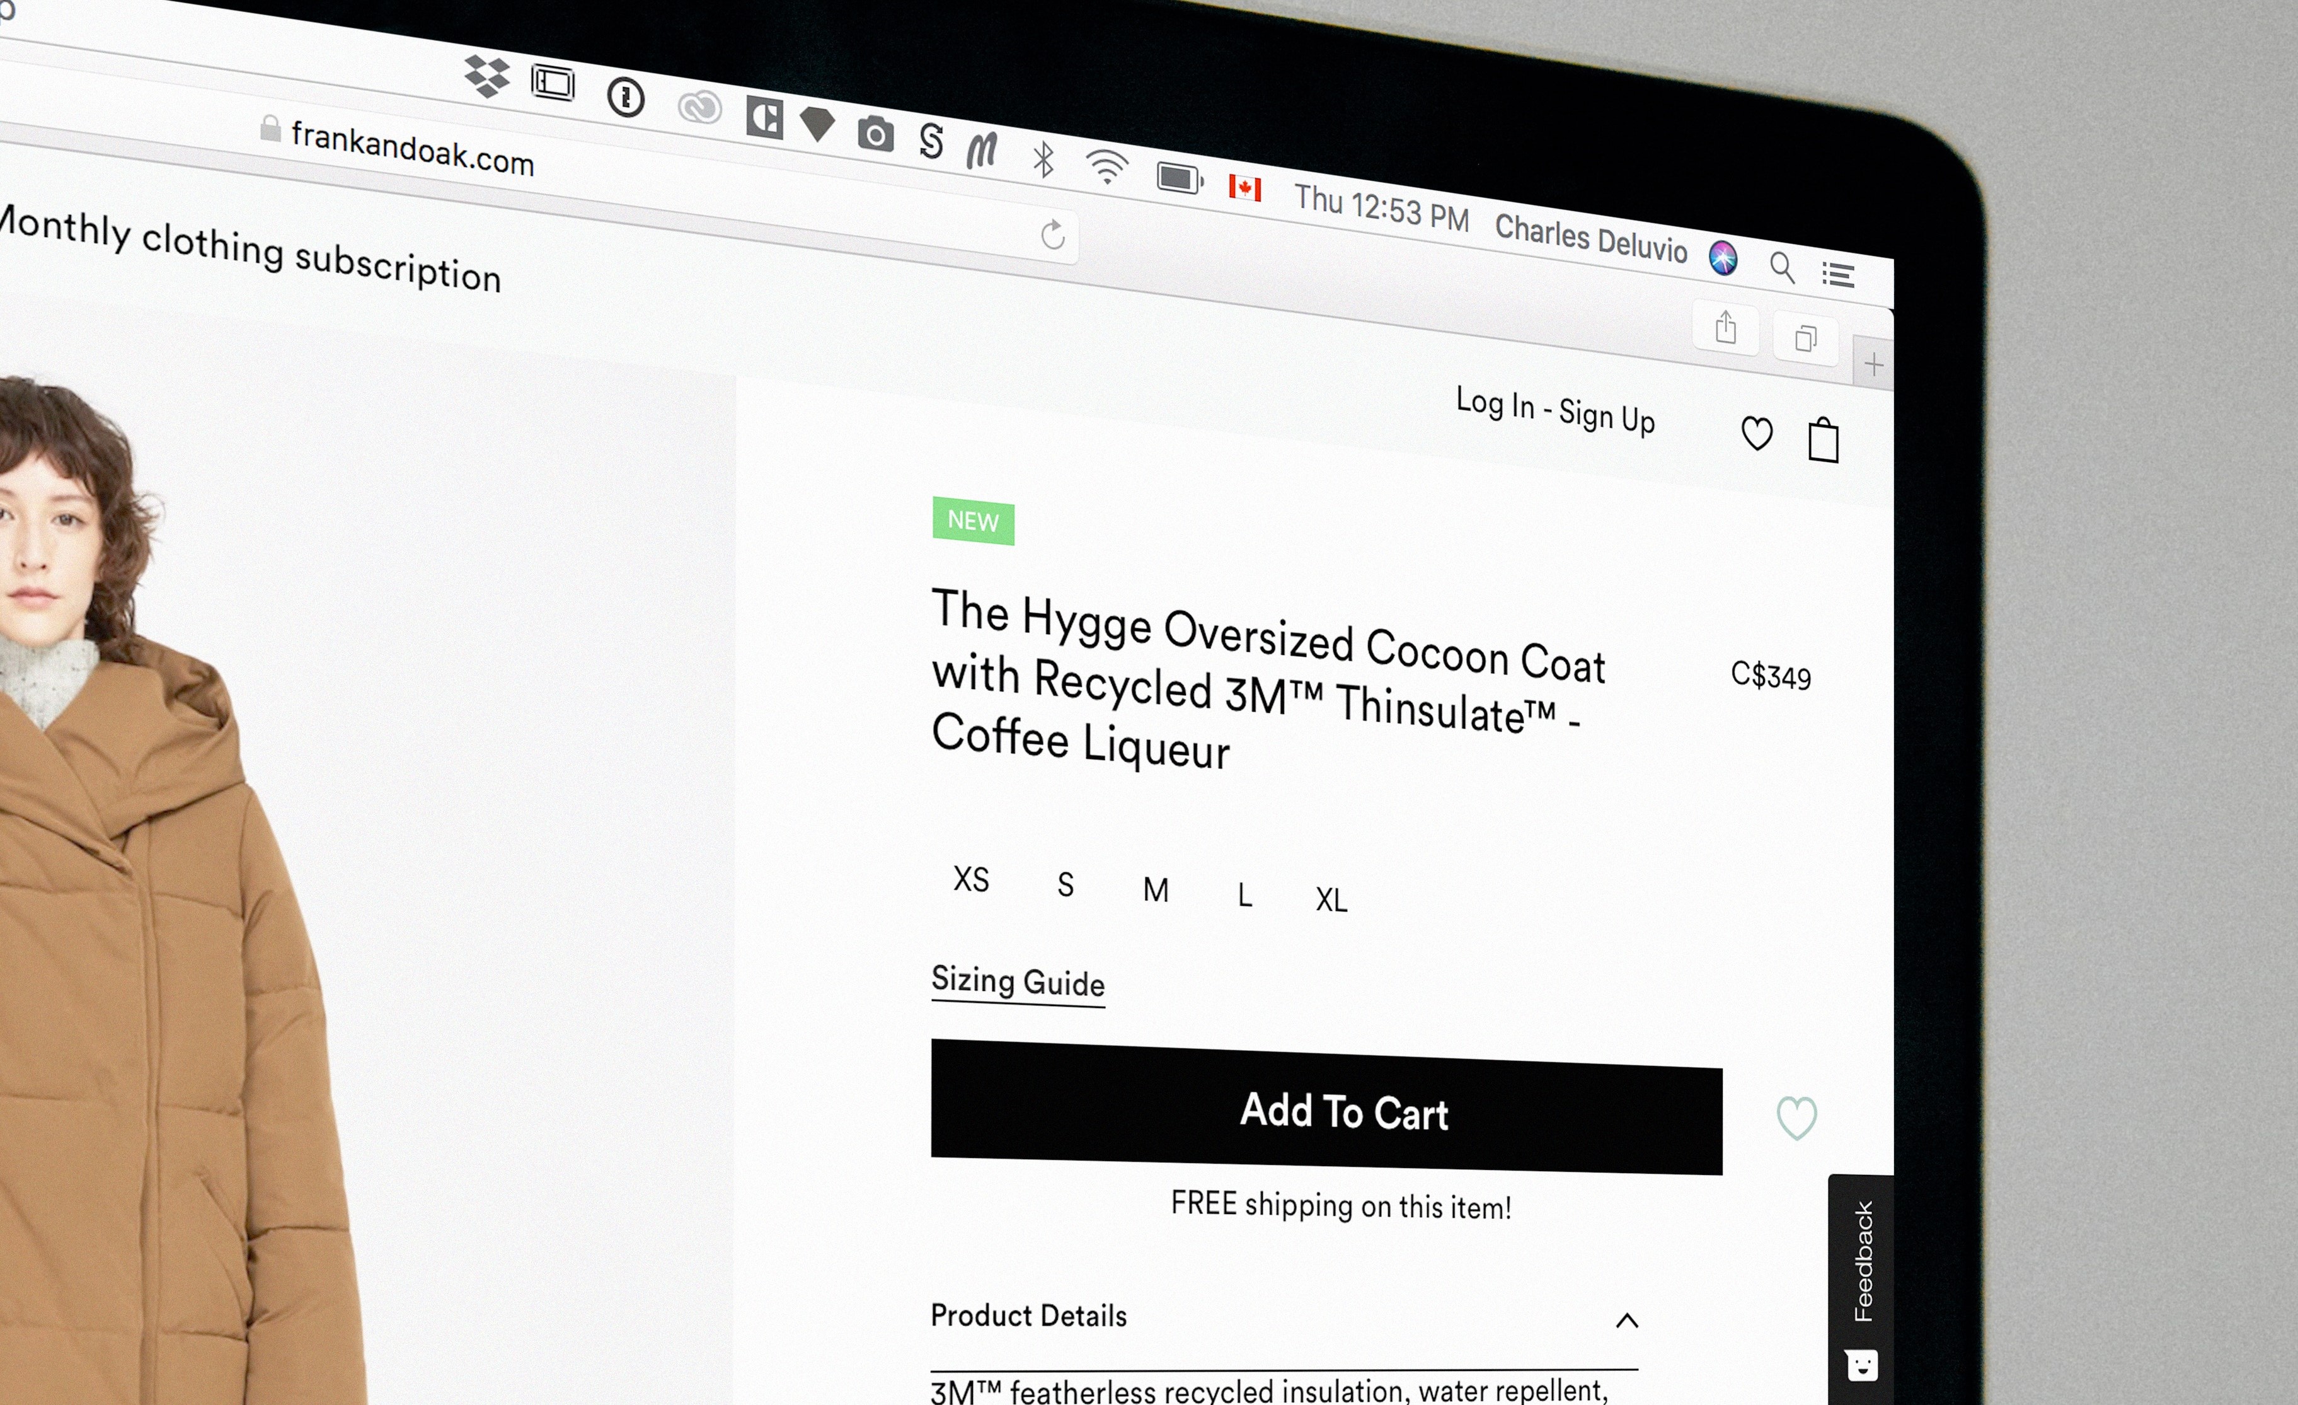Screen dimensions: 2298x1405
Task: Click the battery status icon
Action: tap(1180, 177)
